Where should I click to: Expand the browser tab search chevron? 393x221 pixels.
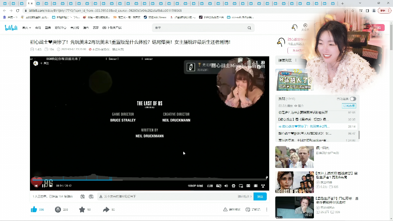click(360, 3)
